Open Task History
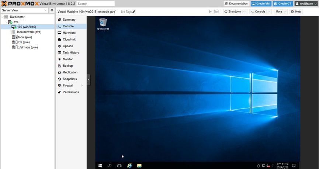Image resolution: width=319 pixels, height=169 pixels. [x=71, y=52]
